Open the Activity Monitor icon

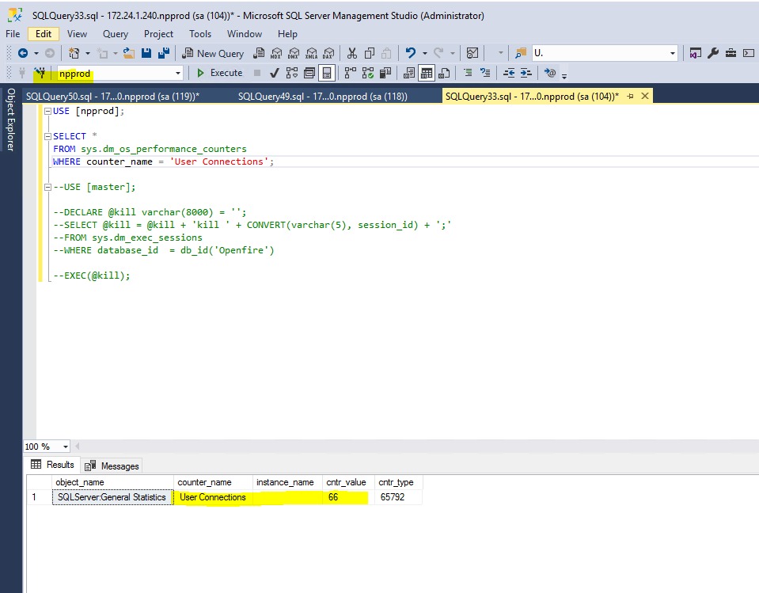pos(472,53)
